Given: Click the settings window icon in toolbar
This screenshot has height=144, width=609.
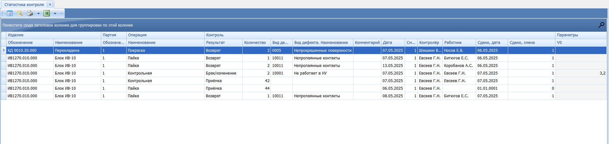Looking at the screenshot, I should [x=10, y=13].
